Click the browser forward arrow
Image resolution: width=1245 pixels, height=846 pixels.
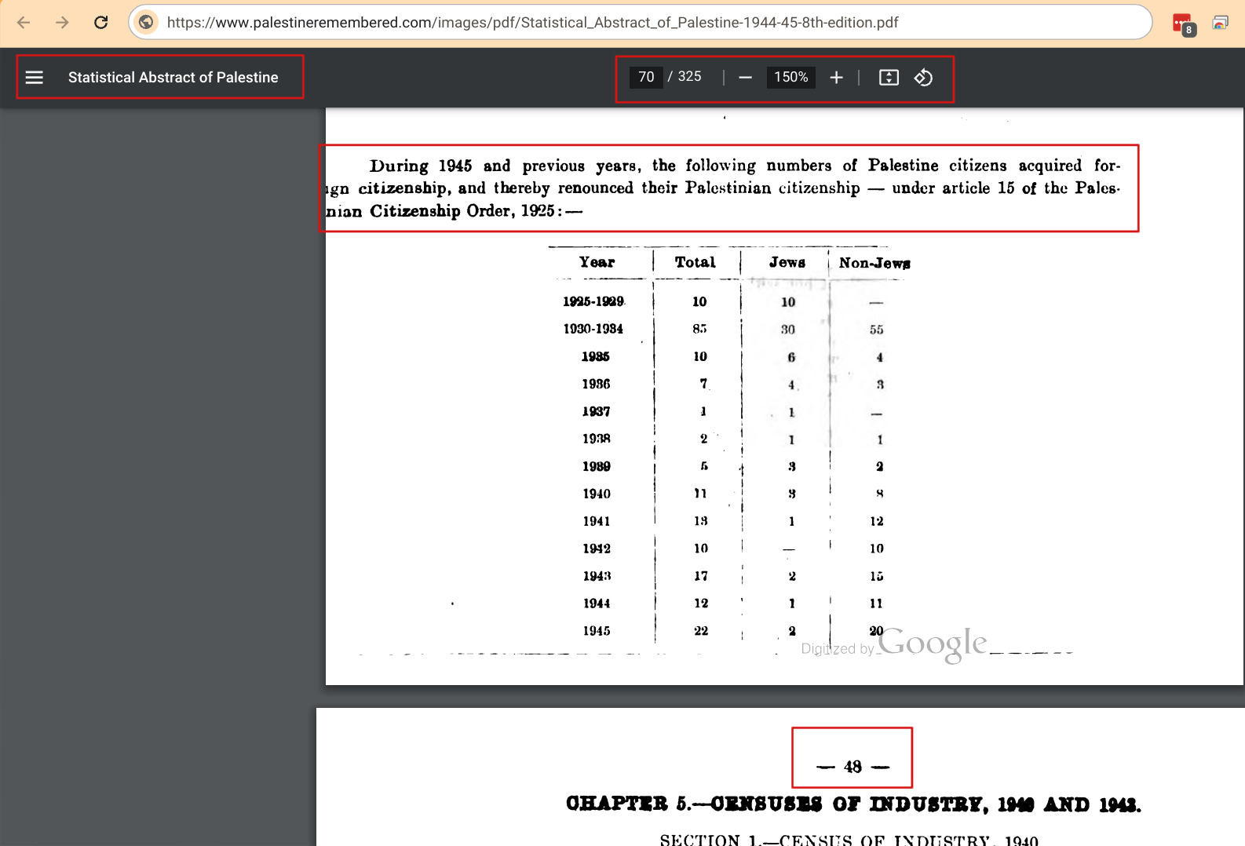62,23
